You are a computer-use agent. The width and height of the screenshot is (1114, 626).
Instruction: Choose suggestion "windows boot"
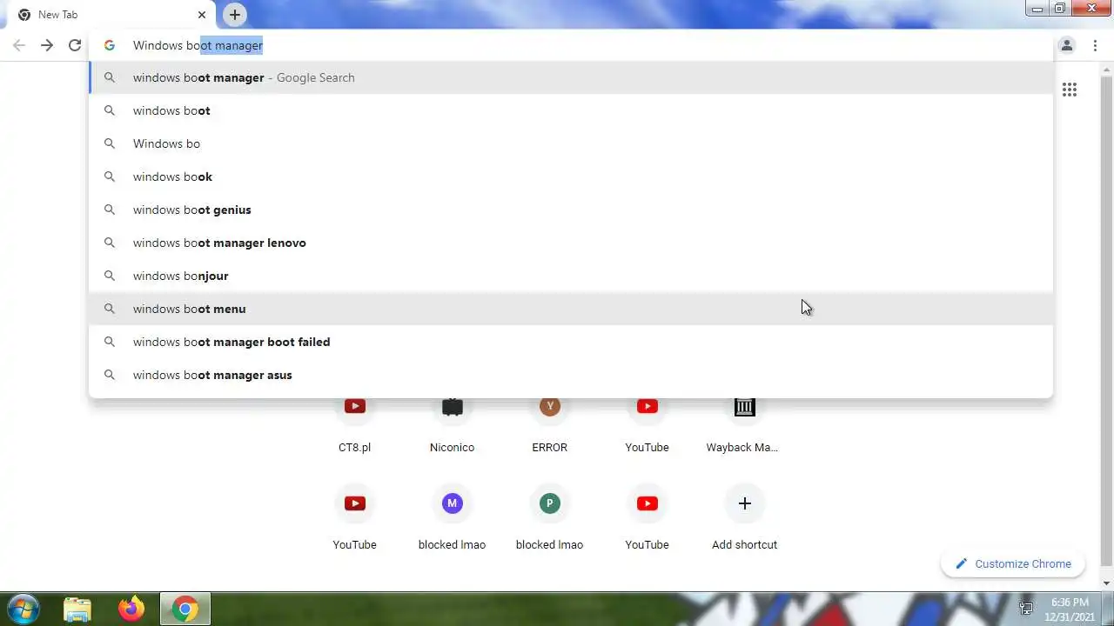coord(571,110)
